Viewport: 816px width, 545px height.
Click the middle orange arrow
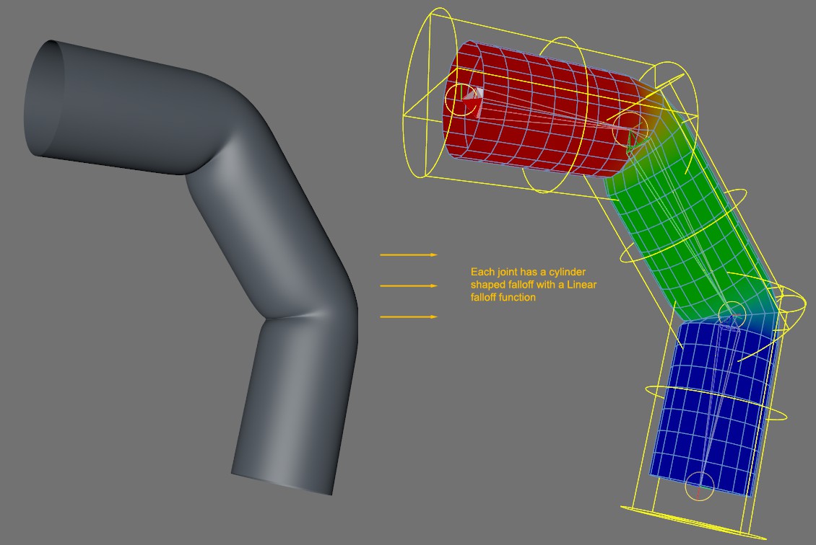pyautogui.click(x=409, y=285)
